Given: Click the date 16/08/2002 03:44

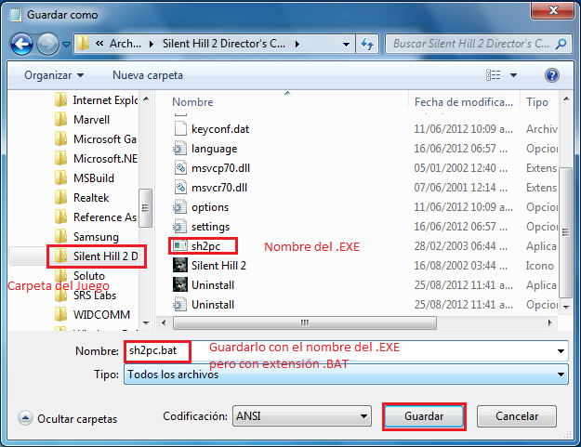Looking at the screenshot, I should [461, 266].
